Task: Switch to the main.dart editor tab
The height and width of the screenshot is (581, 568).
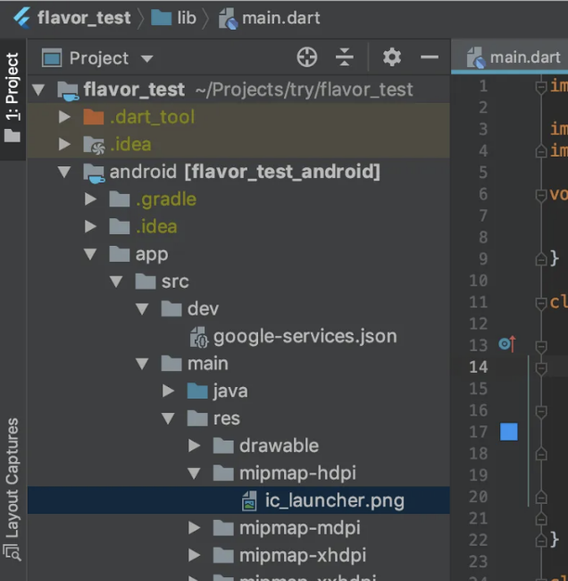Action: point(513,58)
